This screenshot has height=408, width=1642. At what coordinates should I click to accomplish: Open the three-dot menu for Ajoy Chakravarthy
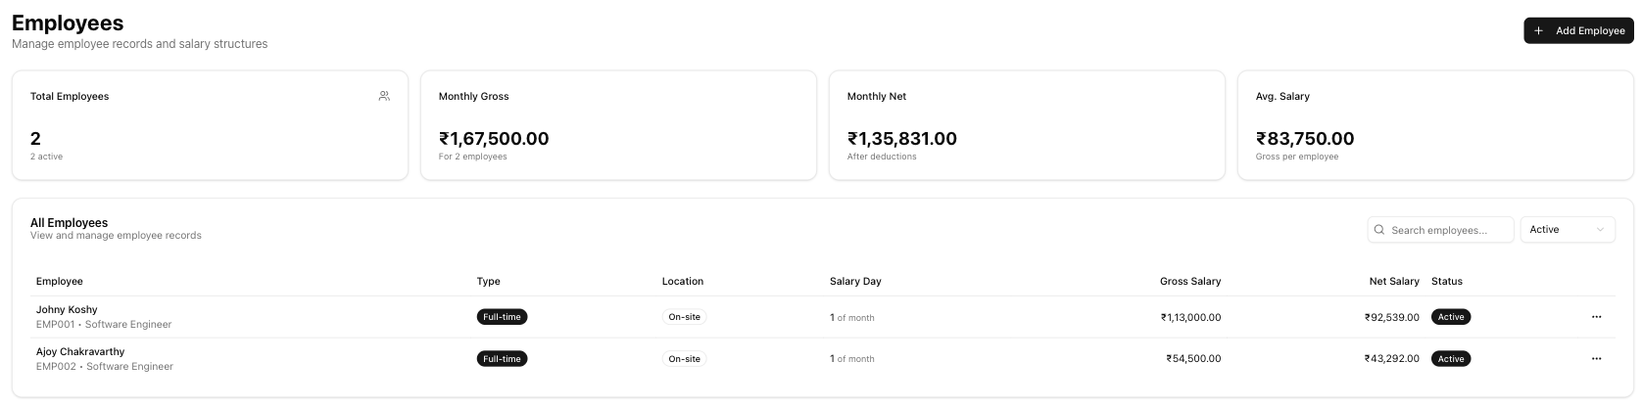pyautogui.click(x=1596, y=359)
